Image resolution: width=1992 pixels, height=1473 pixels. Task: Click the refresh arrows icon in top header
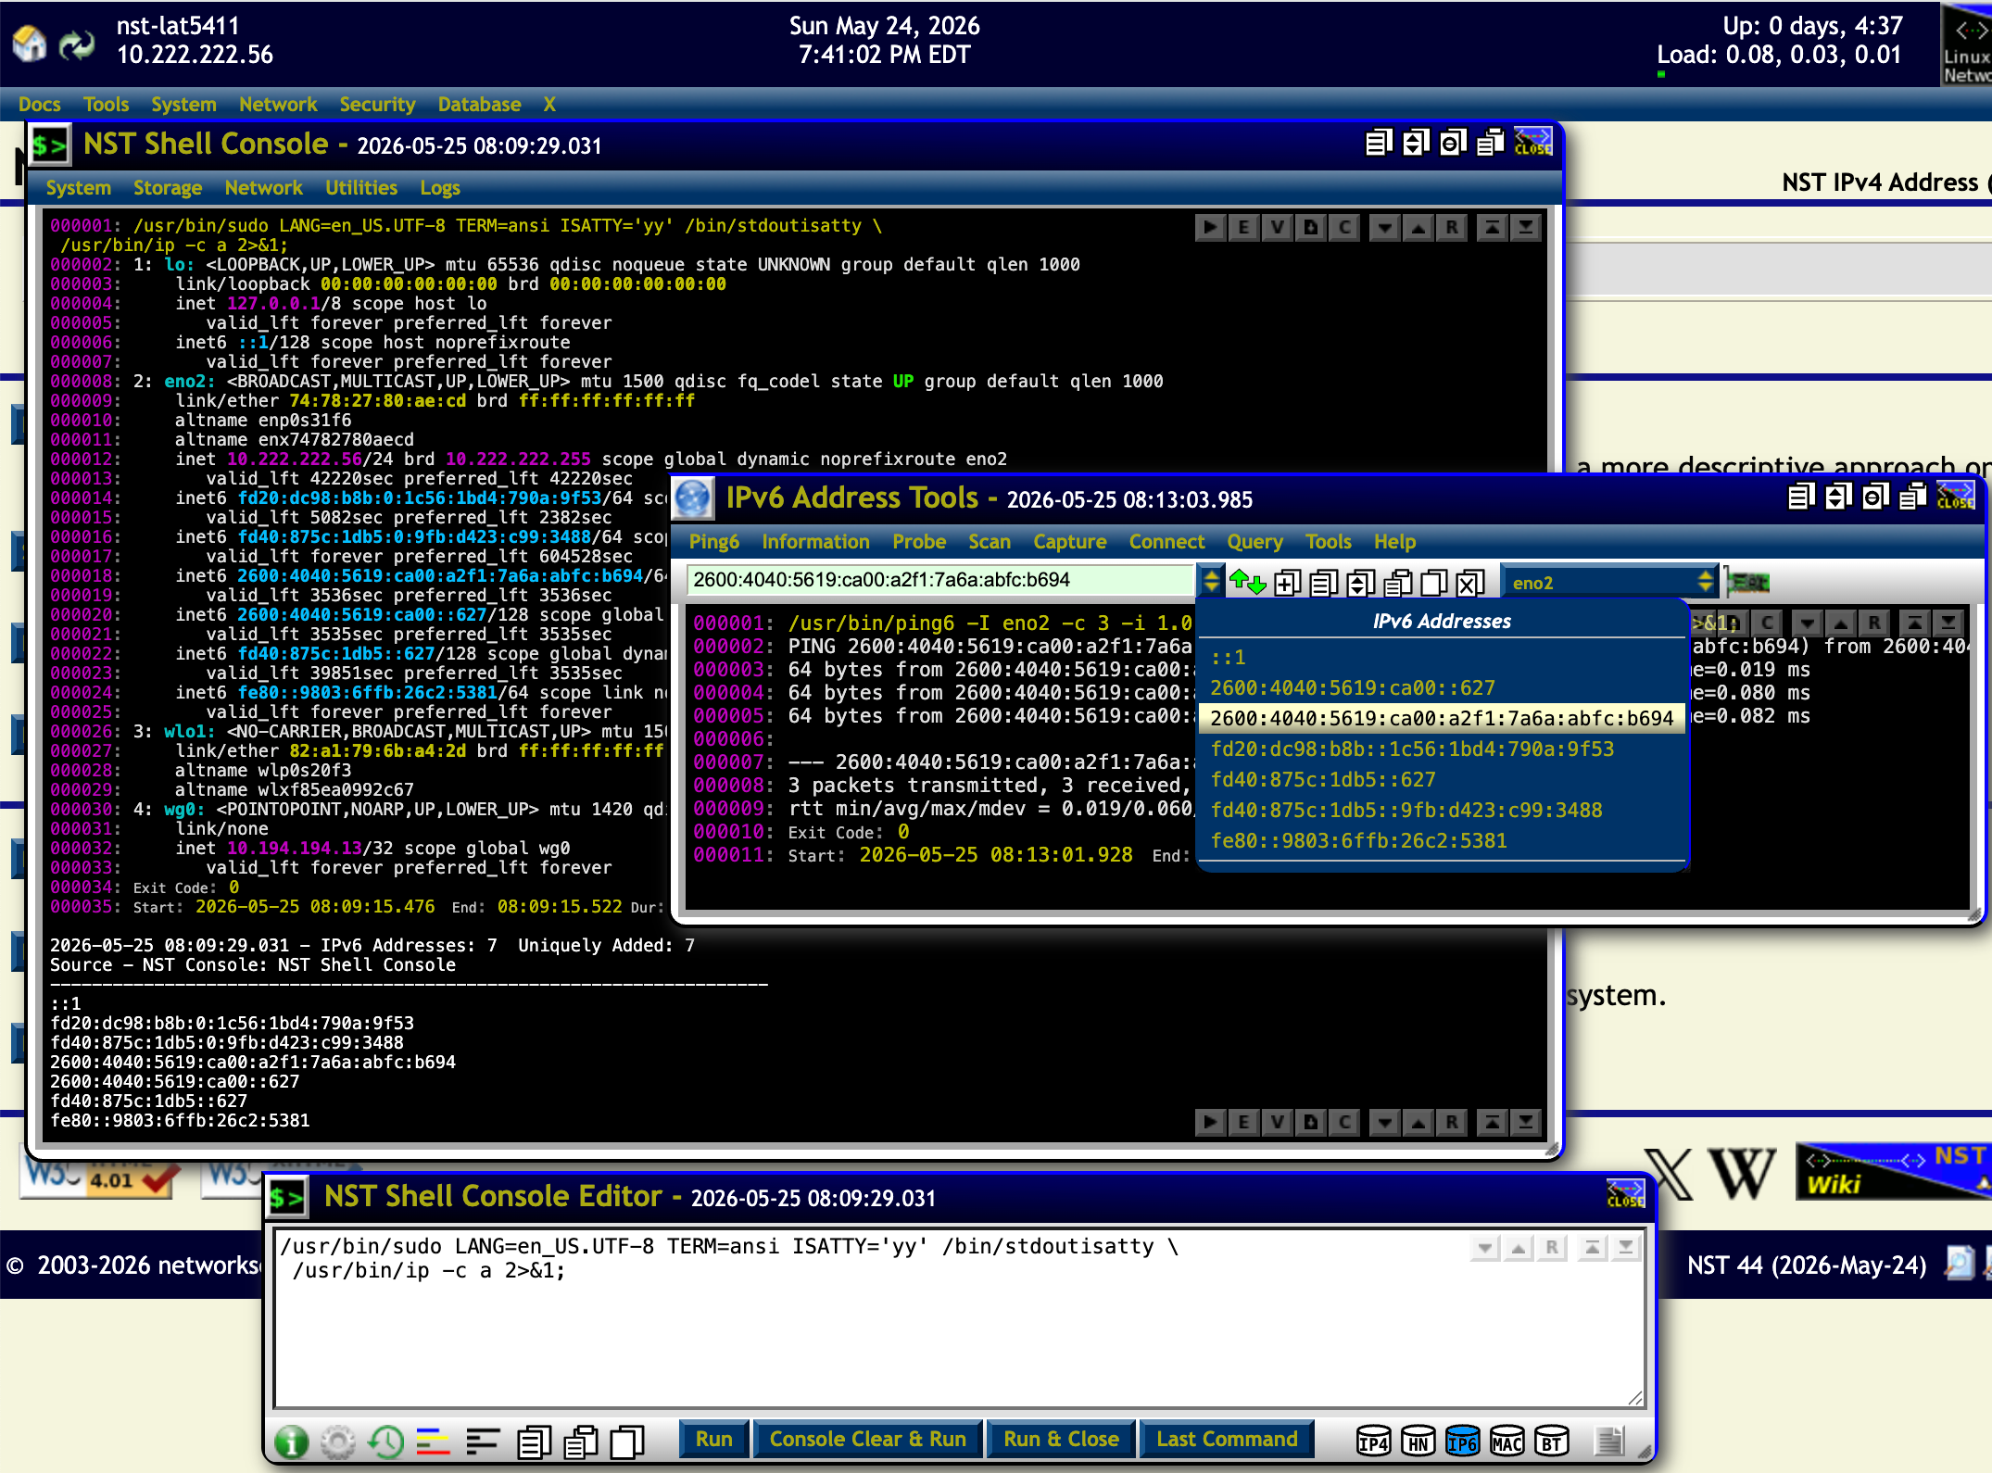coord(77,44)
